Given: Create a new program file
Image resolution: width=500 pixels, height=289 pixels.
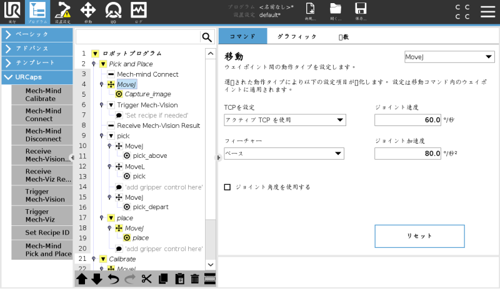Looking at the screenshot, I should pos(310,11).
